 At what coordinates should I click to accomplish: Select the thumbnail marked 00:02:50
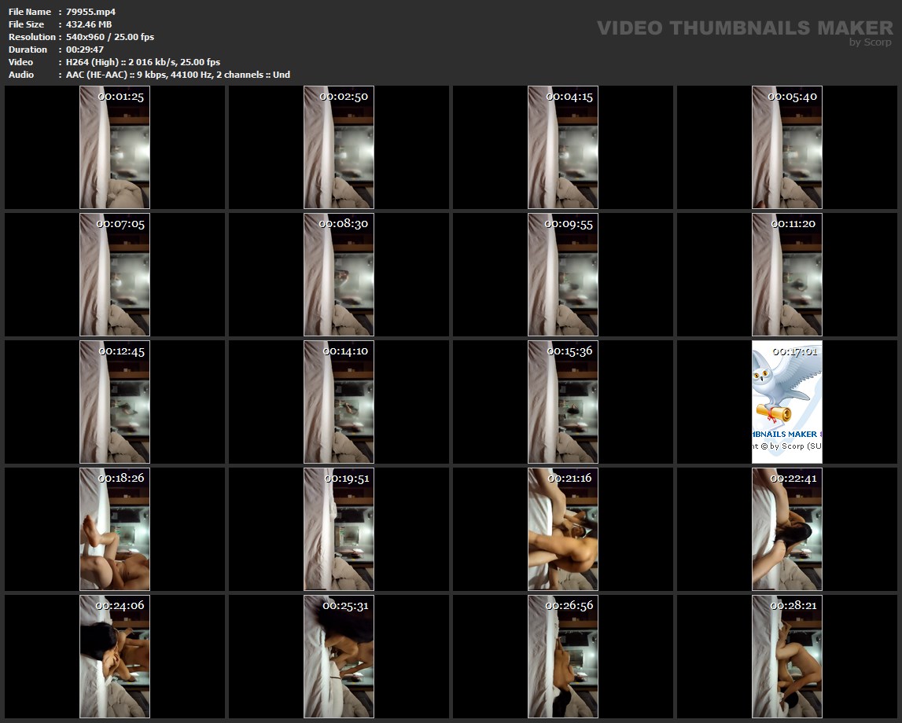pos(339,147)
